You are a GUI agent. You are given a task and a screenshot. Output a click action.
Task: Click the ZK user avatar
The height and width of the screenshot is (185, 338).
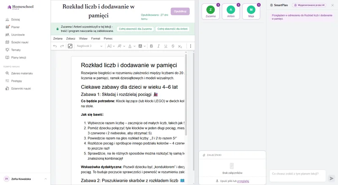(x=7, y=179)
